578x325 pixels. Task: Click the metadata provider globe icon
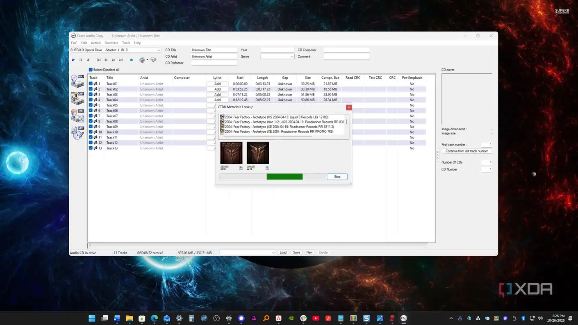pos(142,60)
